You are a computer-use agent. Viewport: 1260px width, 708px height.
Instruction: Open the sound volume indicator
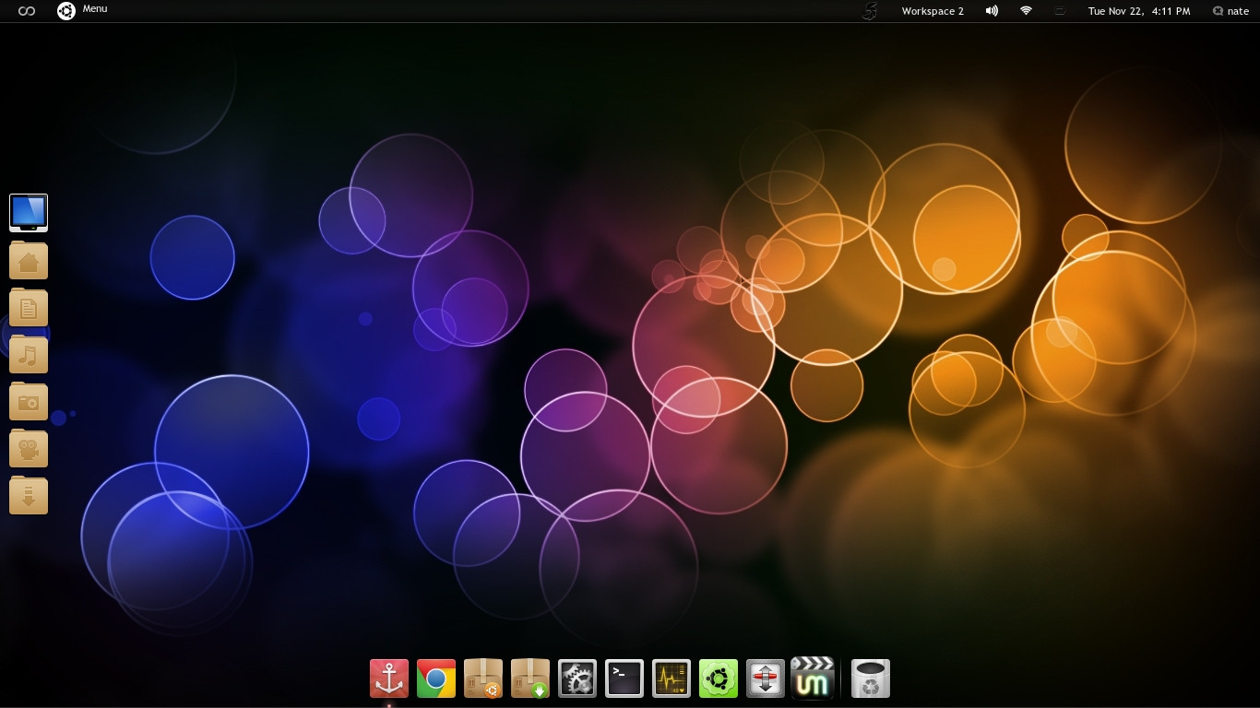coord(992,11)
